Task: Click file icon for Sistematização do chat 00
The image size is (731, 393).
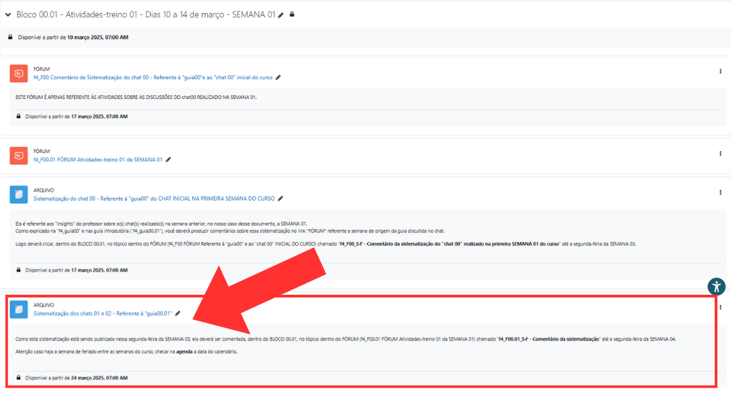Action: pos(19,194)
